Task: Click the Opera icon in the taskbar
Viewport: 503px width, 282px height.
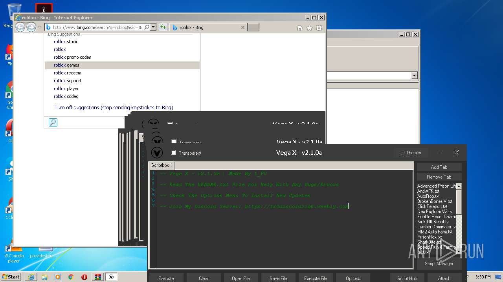Action: pos(84,277)
